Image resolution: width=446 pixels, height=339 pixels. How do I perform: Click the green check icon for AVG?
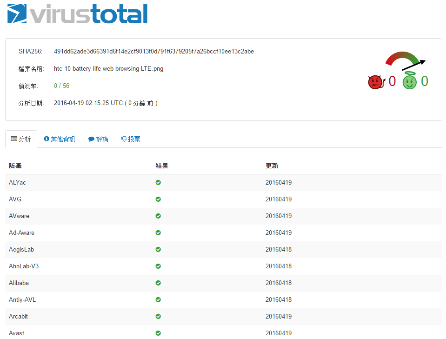pos(158,199)
